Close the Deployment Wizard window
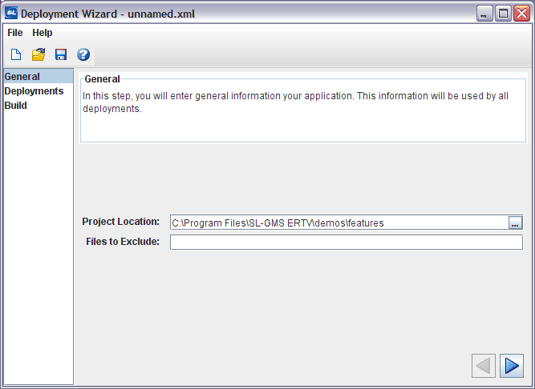The width and height of the screenshot is (535, 389). (x=521, y=14)
